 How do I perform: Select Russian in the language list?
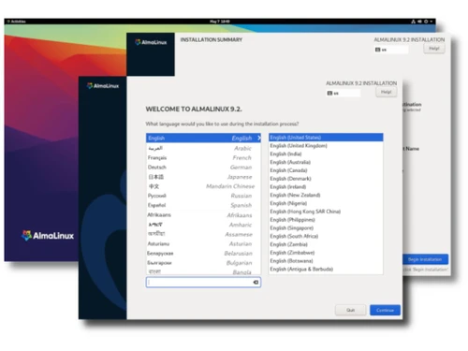click(x=203, y=196)
